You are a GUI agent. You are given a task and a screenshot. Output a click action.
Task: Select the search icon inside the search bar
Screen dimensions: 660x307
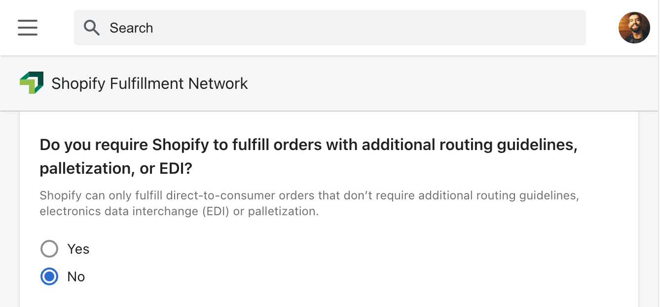[x=92, y=28]
